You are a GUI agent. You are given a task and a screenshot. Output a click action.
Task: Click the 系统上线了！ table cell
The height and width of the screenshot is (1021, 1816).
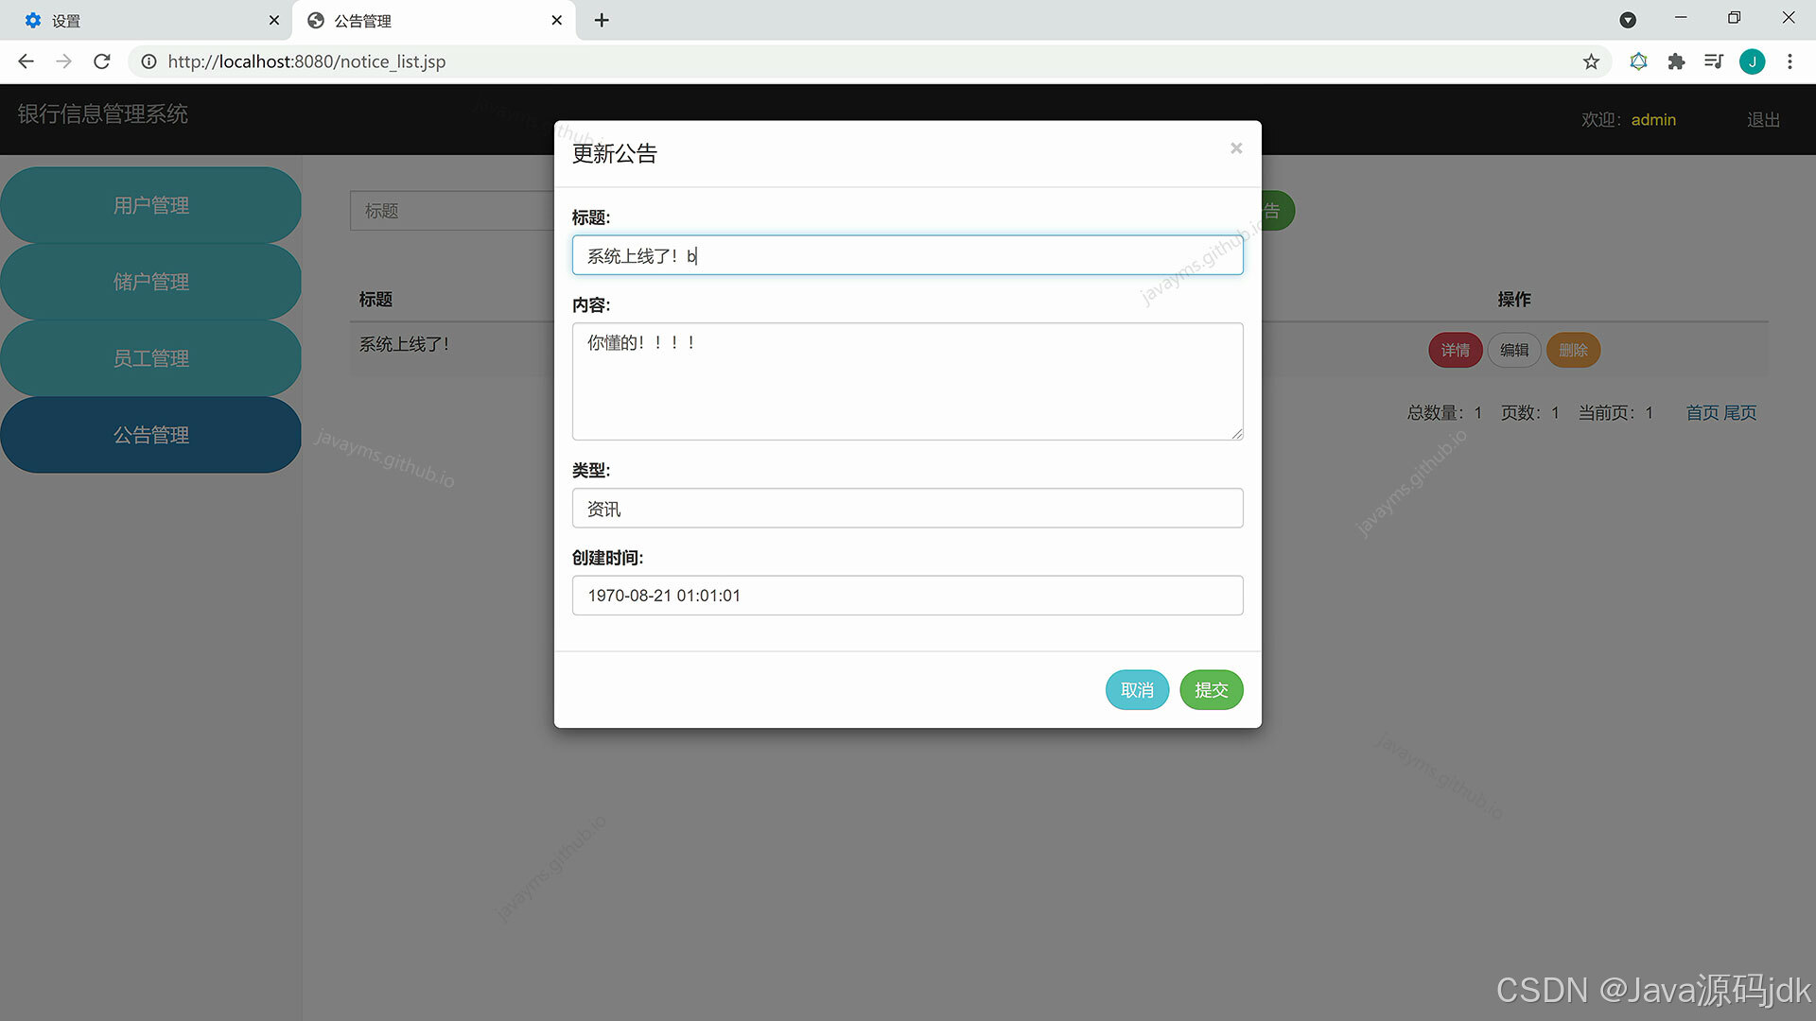(x=405, y=344)
